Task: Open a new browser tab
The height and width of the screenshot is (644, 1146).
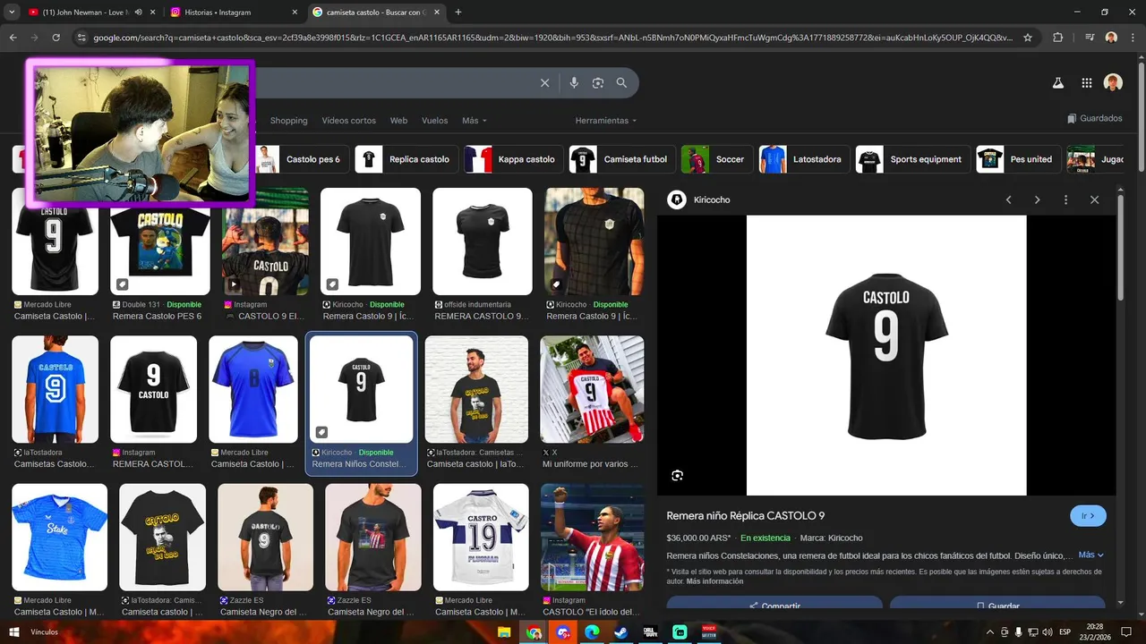Action: point(458,12)
